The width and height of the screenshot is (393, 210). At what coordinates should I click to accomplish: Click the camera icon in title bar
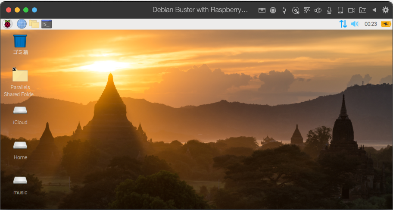click(352, 10)
